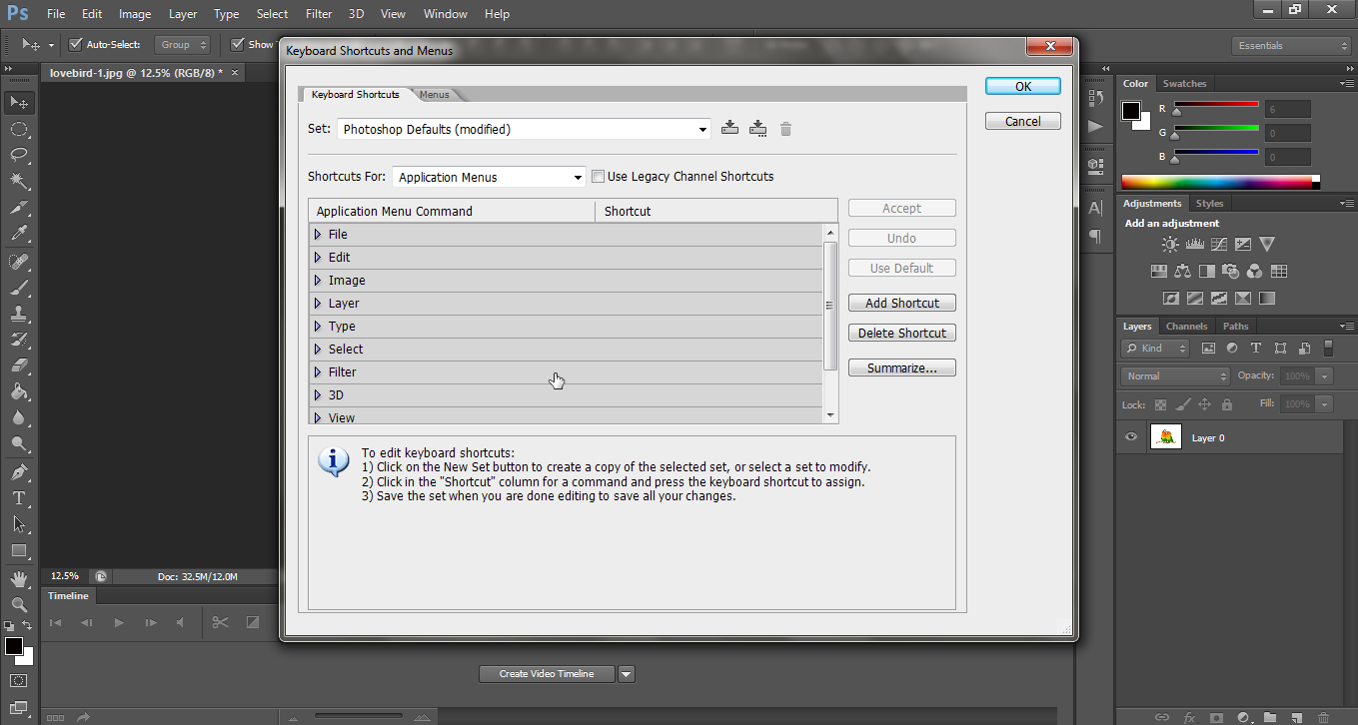The width and height of the screenshot is (1358, 725).
Task: Select the Blur tool
Action: coord(19,418)
